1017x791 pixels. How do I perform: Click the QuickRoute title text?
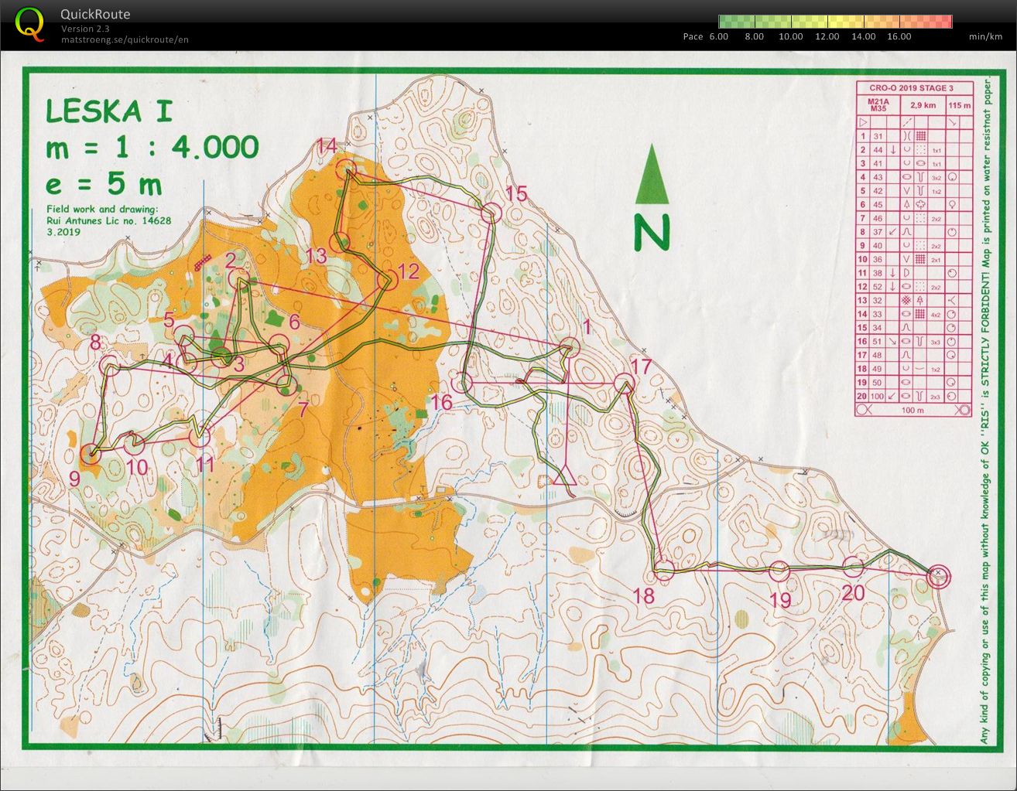coord(95,14)
